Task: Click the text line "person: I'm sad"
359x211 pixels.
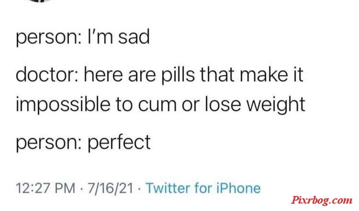Action: click(x=83, y=37)
